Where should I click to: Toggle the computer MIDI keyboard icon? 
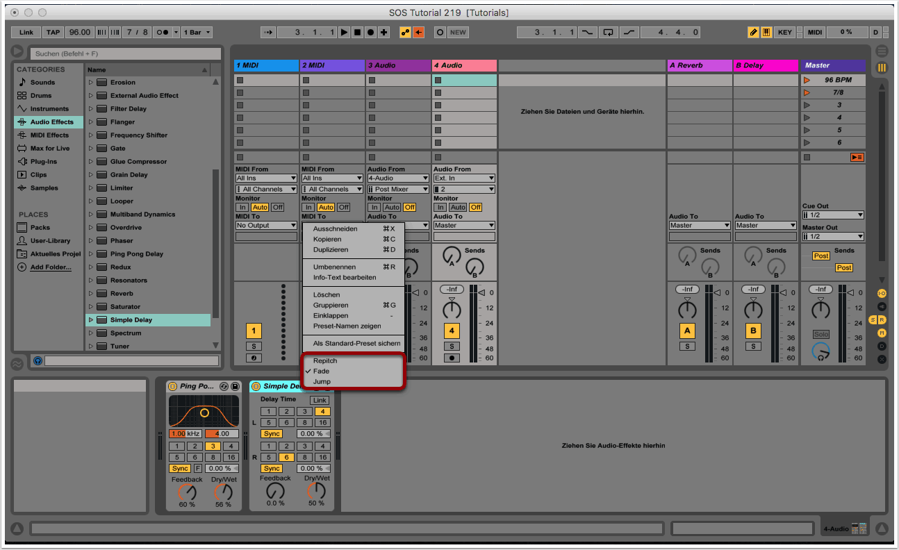(766, 32)
